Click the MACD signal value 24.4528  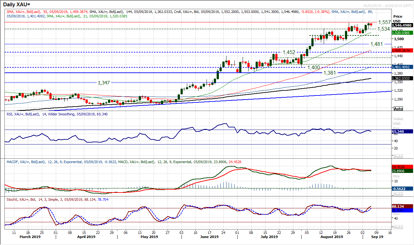(402, 167)
